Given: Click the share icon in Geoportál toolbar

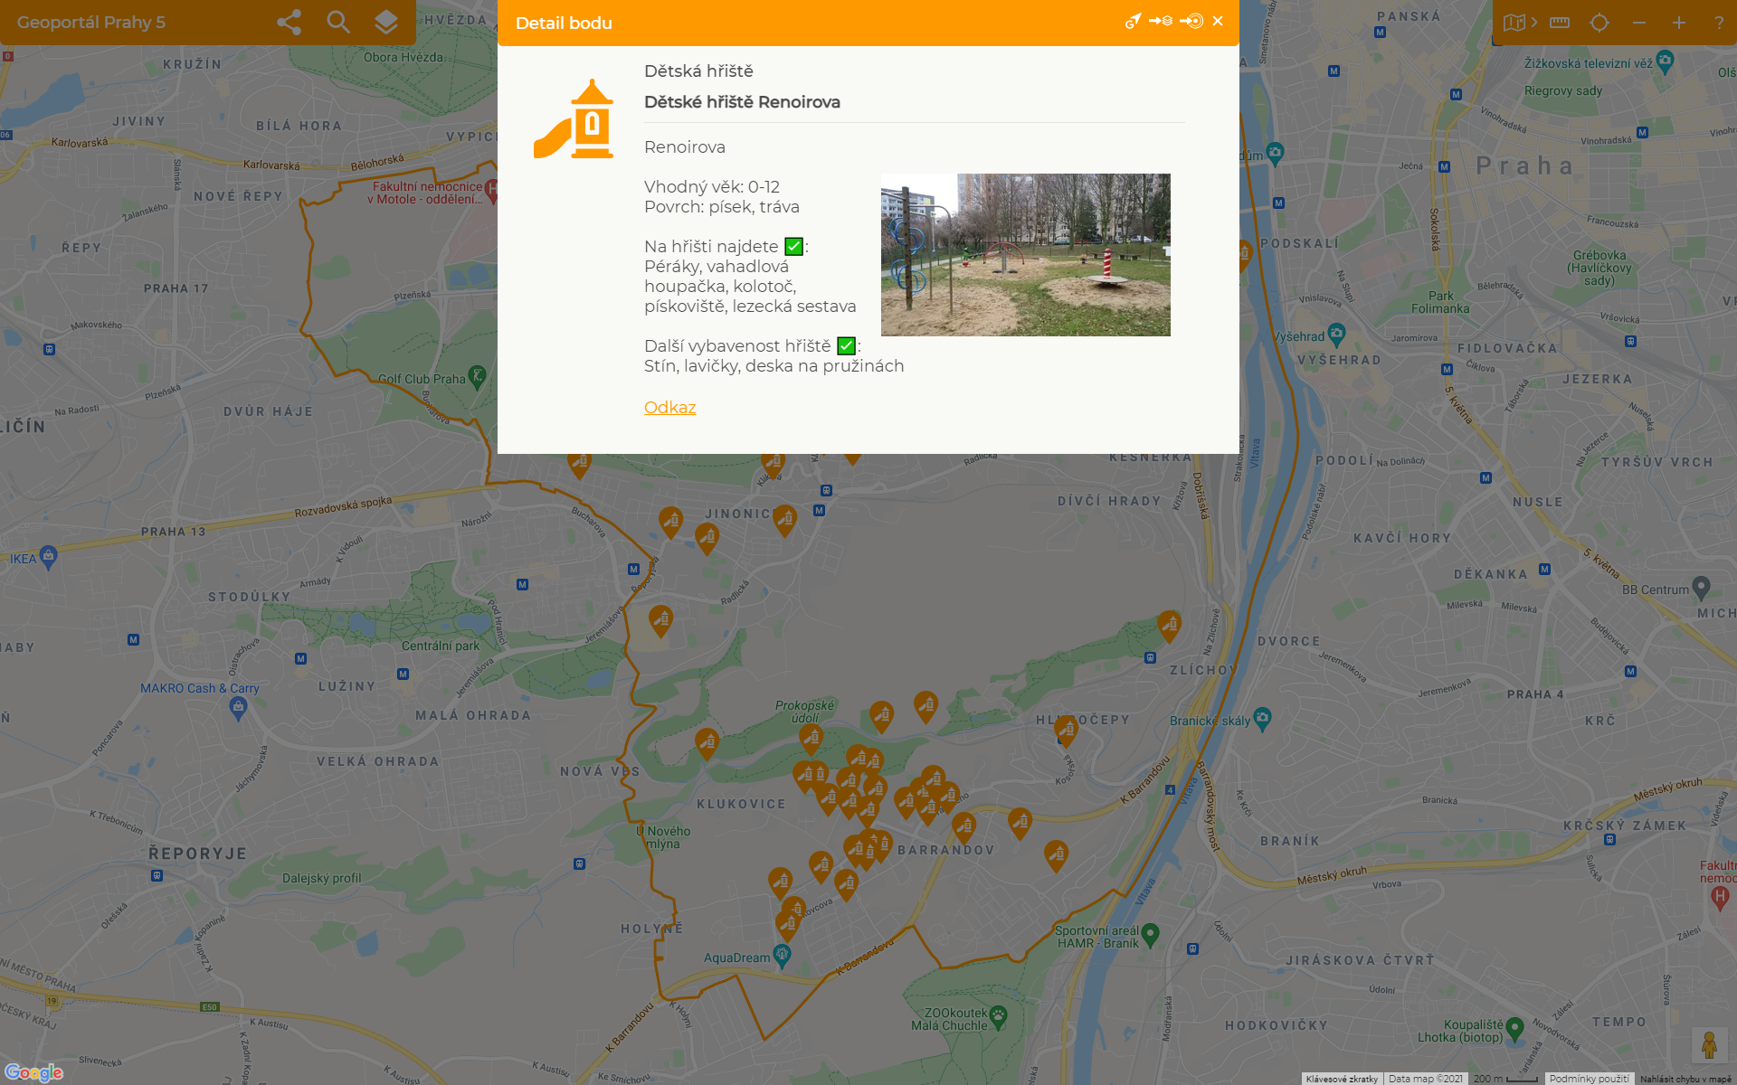Looking at the screenshot, I should click(289, 23).
